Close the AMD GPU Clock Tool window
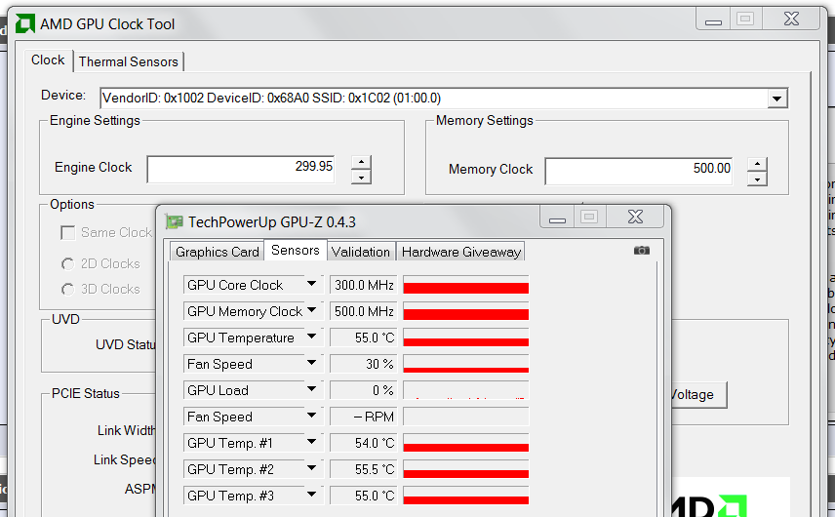 tap(791, 19)
